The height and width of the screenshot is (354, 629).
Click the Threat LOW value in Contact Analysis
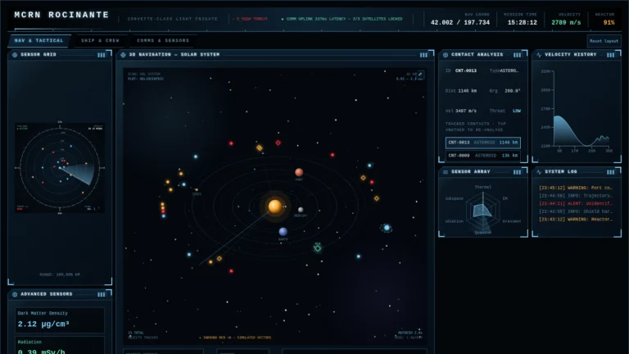pos(517,111)
